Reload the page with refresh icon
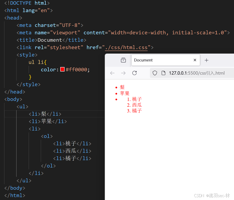The width and height of the screenshot is (234, 200). click(135, 73)
